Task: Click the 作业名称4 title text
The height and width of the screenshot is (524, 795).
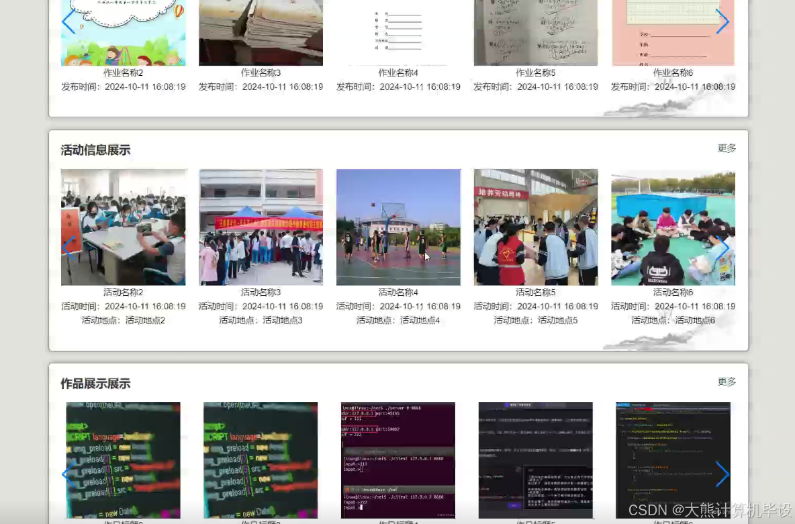Action: [399, 73]
